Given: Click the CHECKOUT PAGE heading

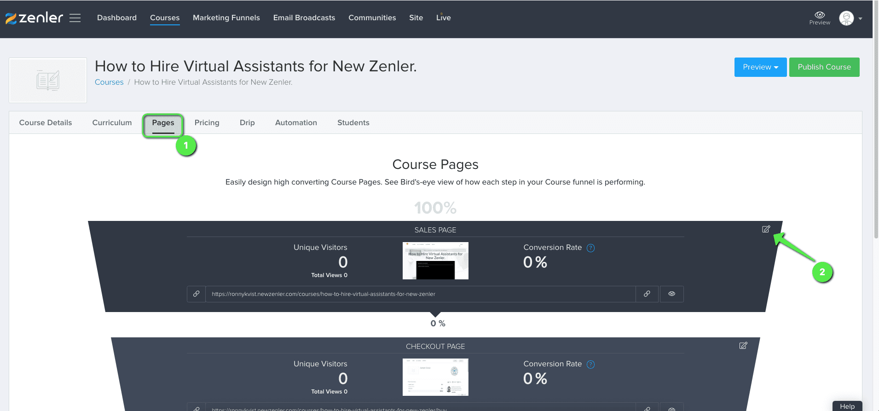Looking at the screenshot, I should click(x=435, y=347).
